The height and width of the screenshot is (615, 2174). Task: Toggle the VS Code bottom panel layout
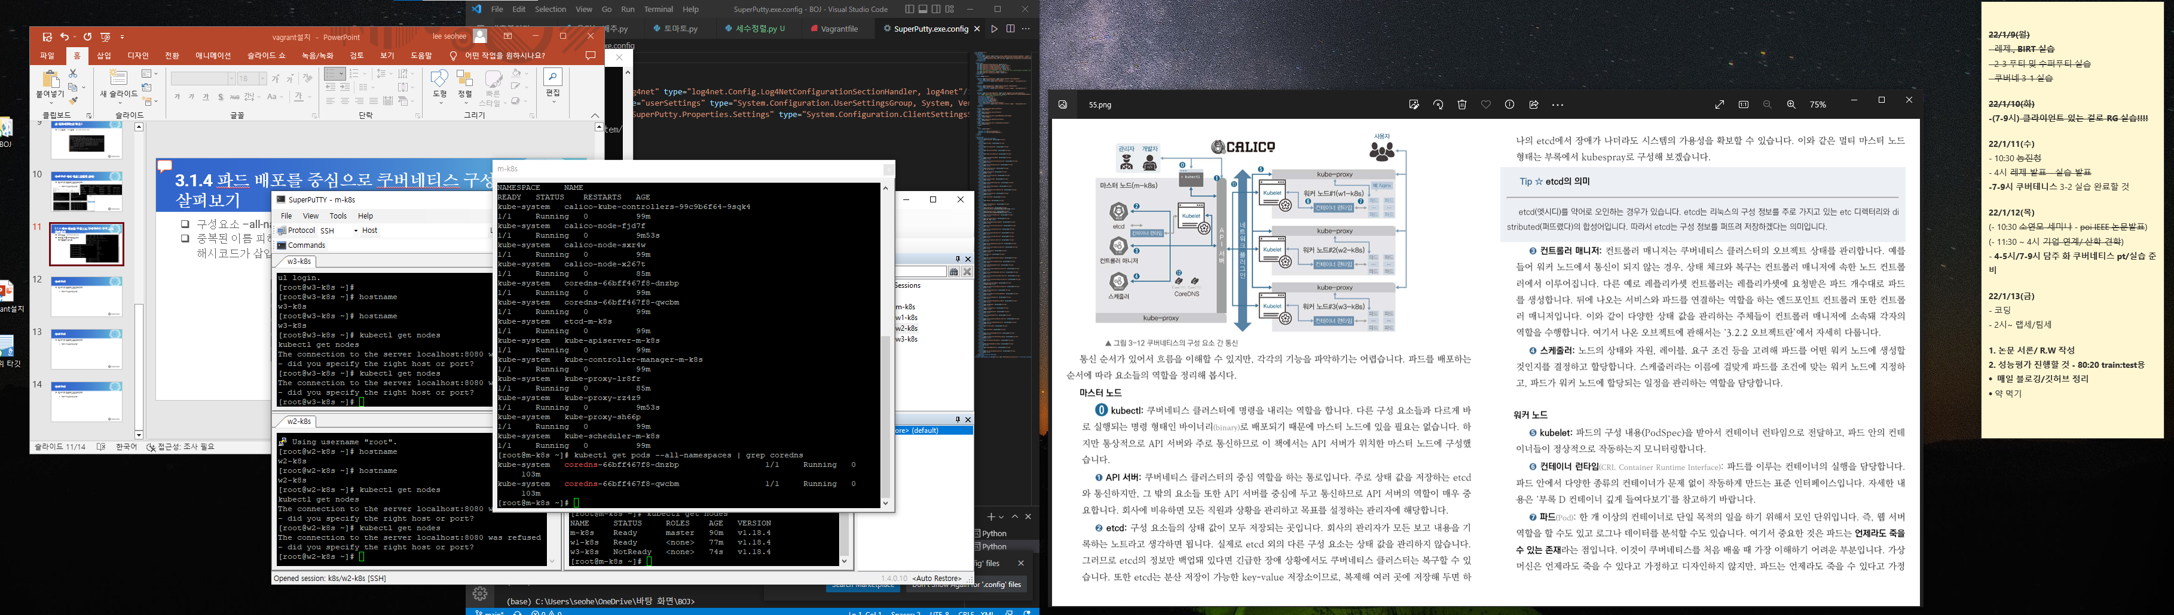pos(922,10)
